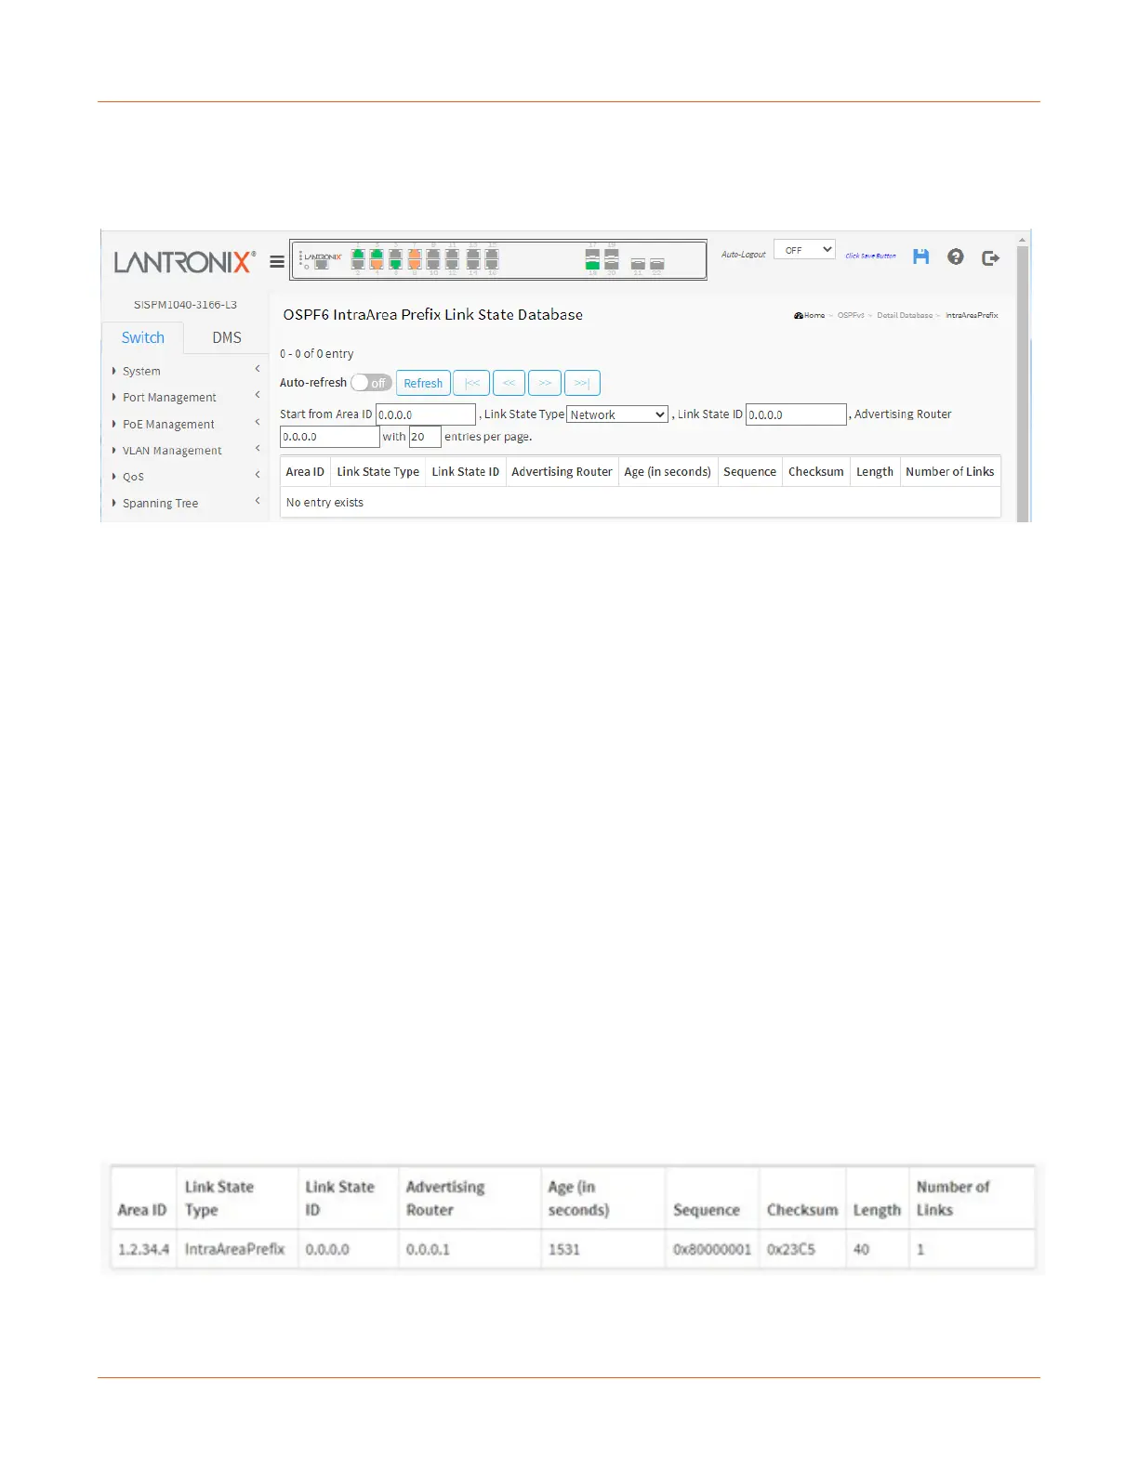This screenshot has width=1138, height=1472.
Task: Click the Area ID column header
Action: coord(305,472)
